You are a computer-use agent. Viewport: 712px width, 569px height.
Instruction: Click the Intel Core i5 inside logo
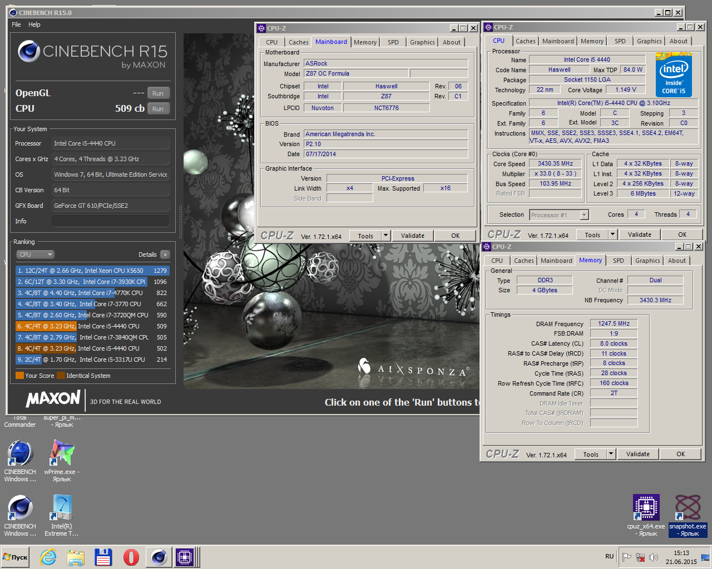(674, 75)
